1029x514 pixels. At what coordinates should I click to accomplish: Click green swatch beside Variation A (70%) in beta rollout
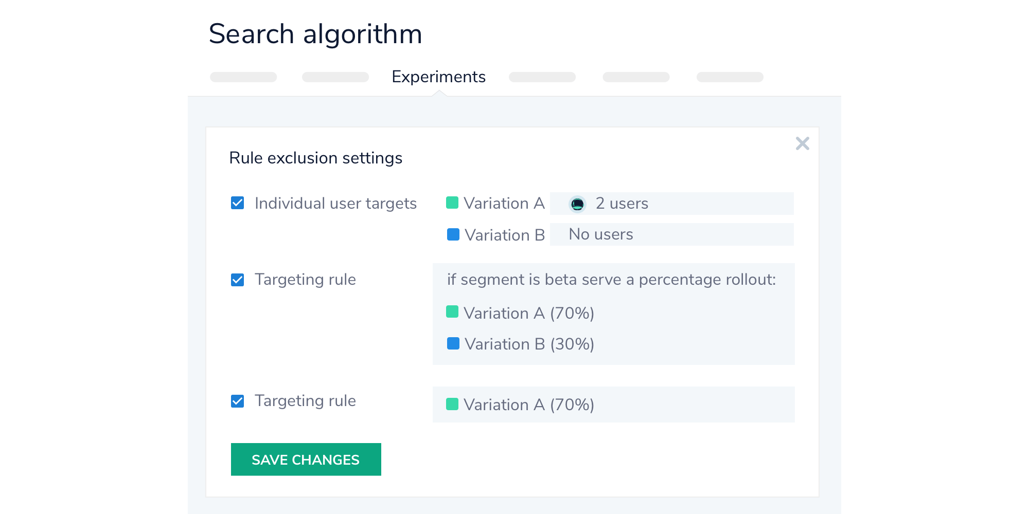[x=452, y=311]
